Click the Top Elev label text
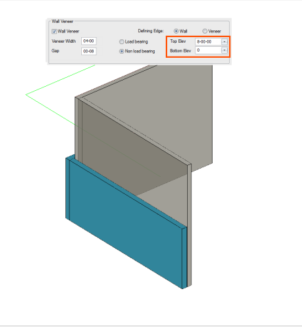Screen dimensions: 302x327 pyautogui.click(x=178, y=41)
